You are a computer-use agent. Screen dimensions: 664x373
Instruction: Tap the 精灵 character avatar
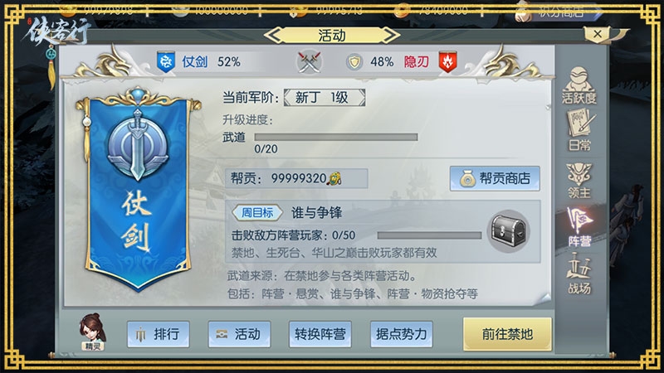coord(93,332)
